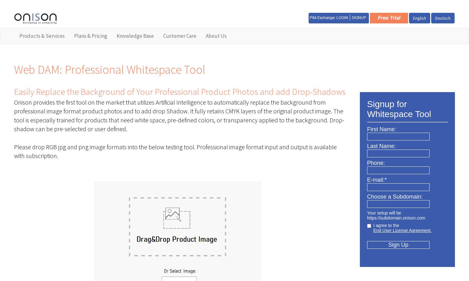
Task: Click the Web DAM: Professional Whitespace Tool heading
Action: pos(109,70)
